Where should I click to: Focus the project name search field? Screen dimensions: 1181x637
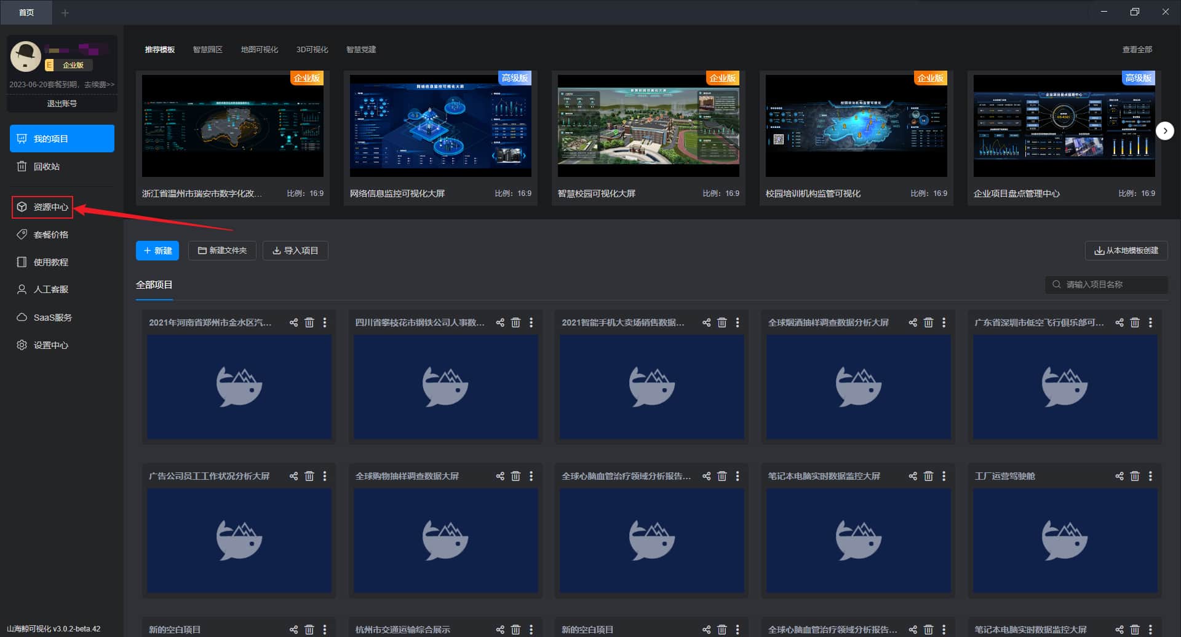(1106, 284)
